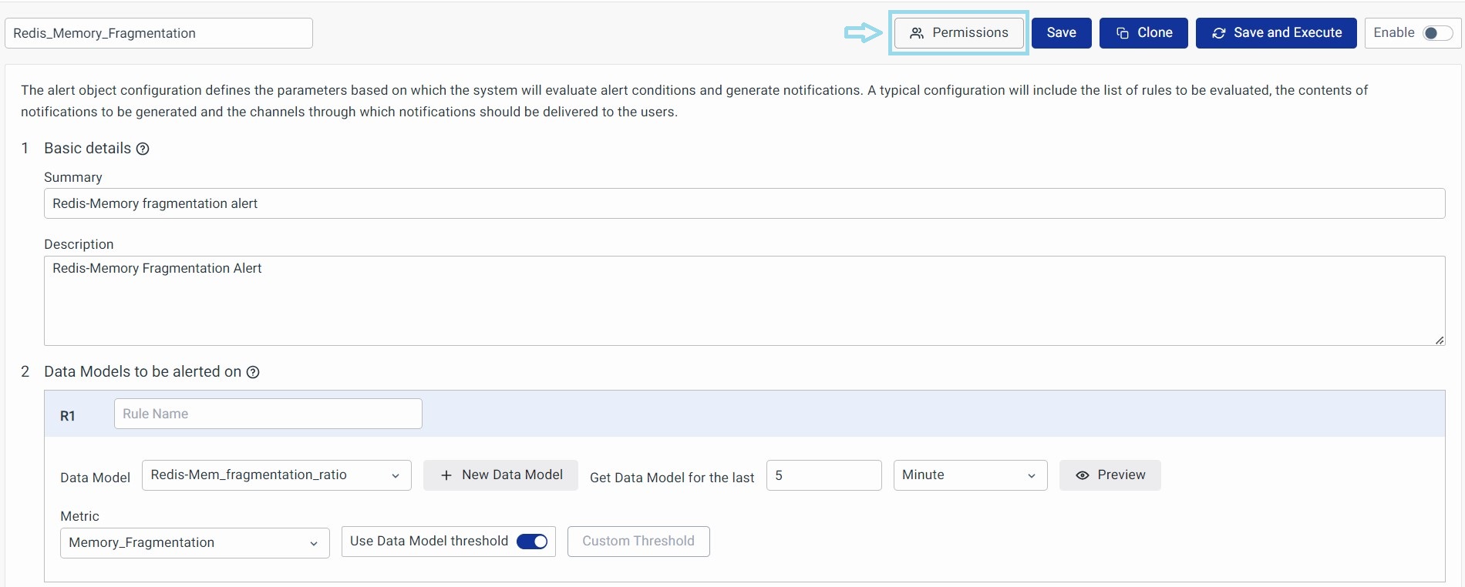Screen dimensions: 1465x587
Task: Click the Rule Name input field
Action: 268,414
